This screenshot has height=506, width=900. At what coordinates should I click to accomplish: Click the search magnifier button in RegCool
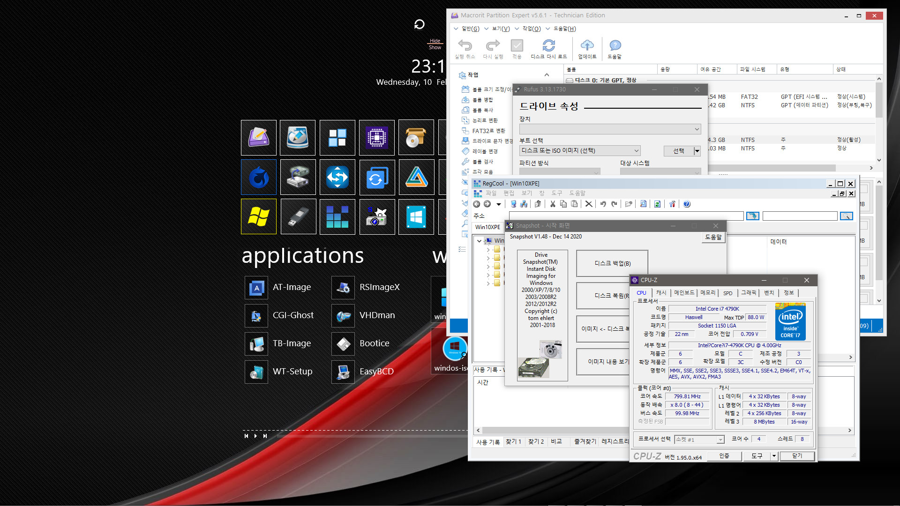846,216
